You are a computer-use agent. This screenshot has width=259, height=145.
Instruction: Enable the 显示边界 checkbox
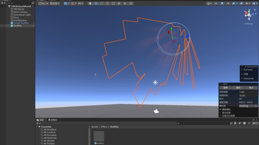point(220,113)
